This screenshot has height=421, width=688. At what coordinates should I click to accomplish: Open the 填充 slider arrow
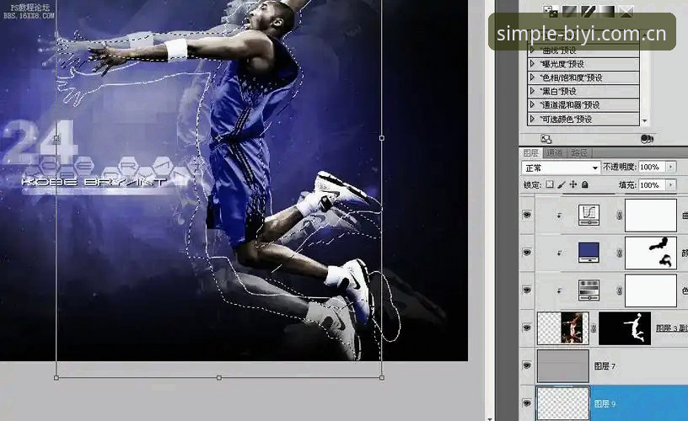[671, 185]
